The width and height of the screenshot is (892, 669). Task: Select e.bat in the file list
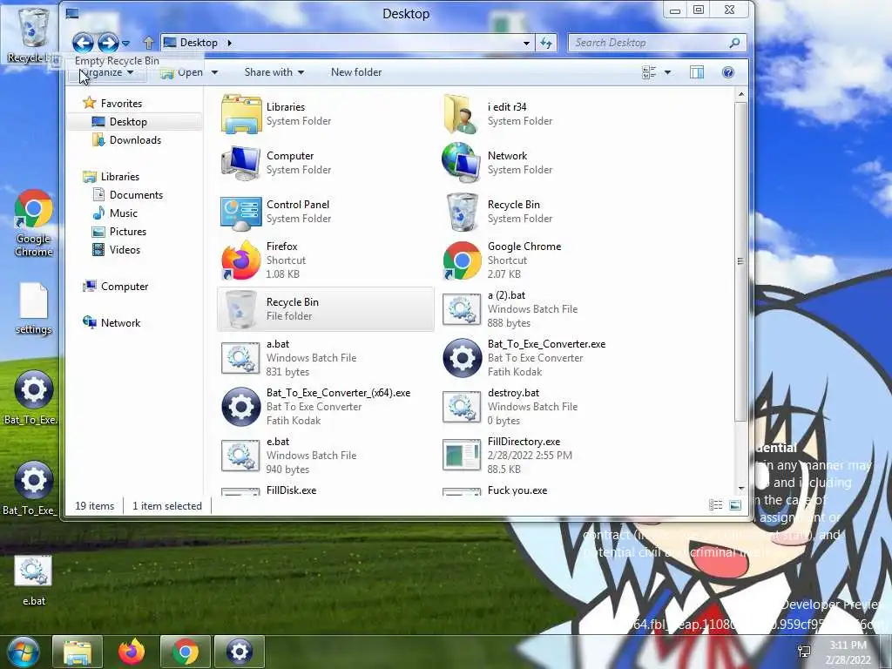325,455
